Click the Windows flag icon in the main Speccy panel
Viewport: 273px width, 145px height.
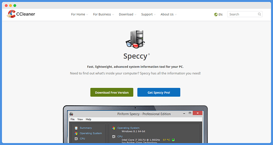114,128
